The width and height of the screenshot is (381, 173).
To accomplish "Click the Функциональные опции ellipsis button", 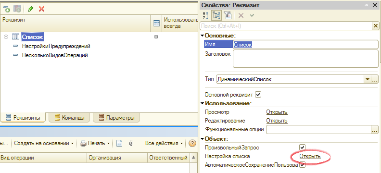I will [374, 130].
